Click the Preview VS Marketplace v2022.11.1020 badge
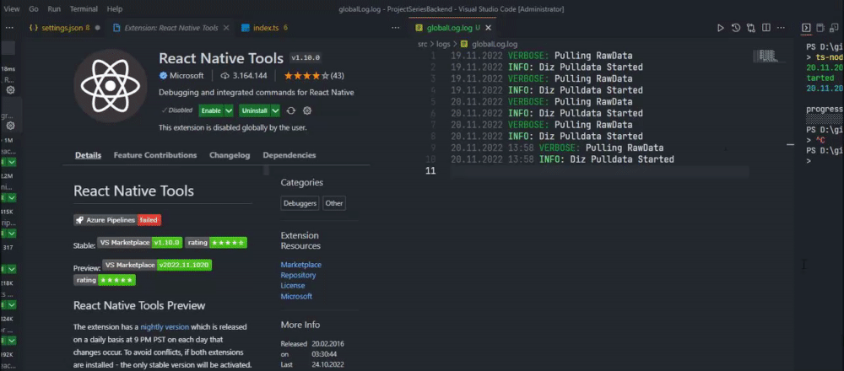This screenshot has height=371, width=844. [157, 265]
